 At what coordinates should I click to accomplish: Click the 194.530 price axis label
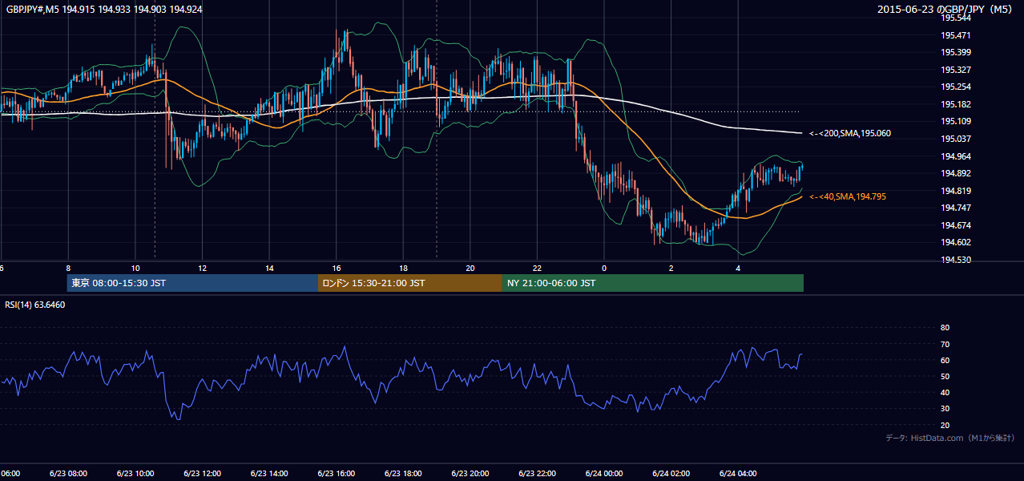point(955,260)
